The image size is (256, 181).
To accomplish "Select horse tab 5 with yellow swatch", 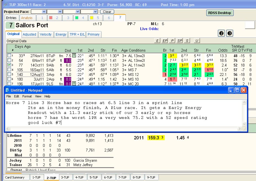I will click(x=95, y=18).
